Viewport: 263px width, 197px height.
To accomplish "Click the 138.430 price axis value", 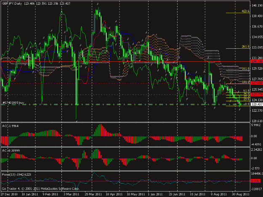I will 257,16.
